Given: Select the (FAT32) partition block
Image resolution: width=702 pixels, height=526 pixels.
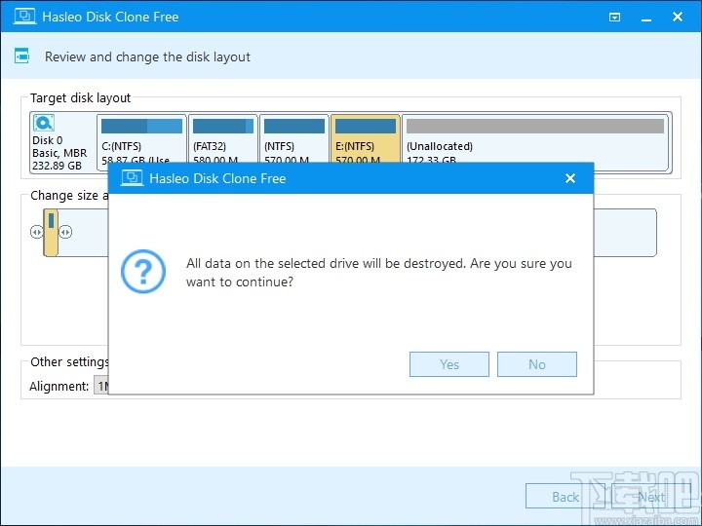Looking at the screenshot, I should click(x=223, y=140).
